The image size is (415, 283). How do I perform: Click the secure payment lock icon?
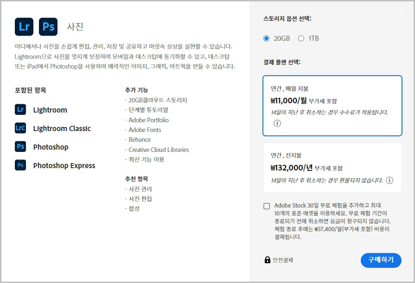(267, 260)
